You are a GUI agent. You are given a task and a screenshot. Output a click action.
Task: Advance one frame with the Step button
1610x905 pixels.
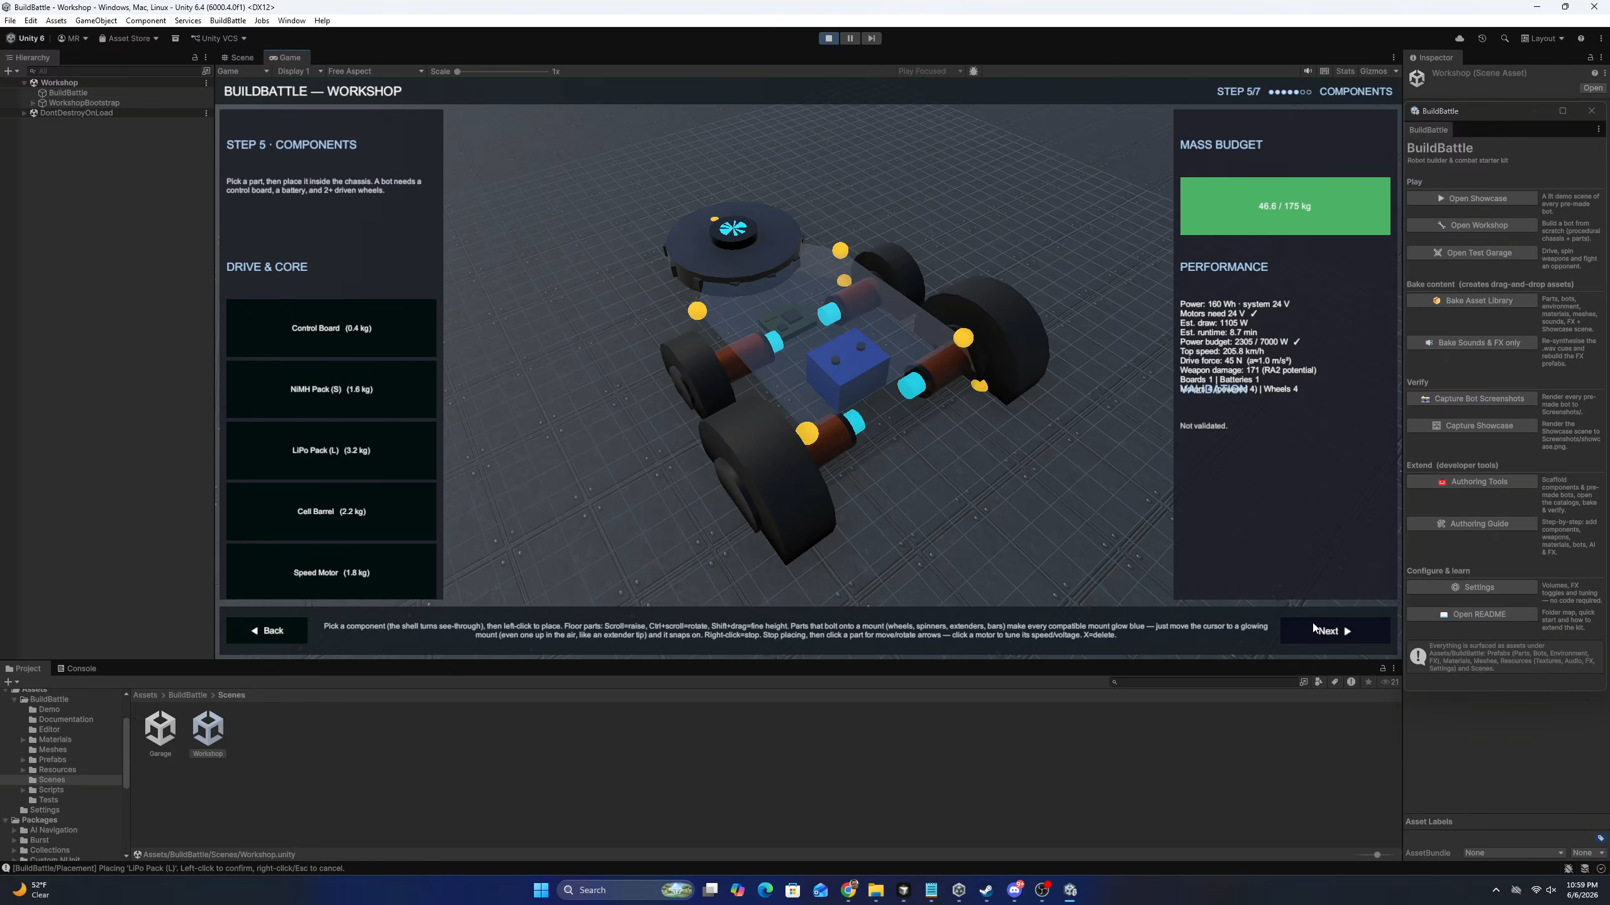(872, 38)
